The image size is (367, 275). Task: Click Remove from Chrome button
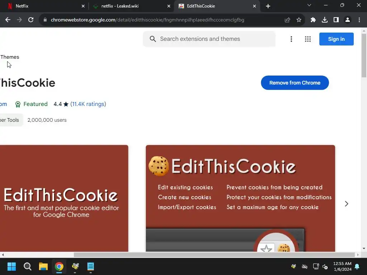coord(295,83)
